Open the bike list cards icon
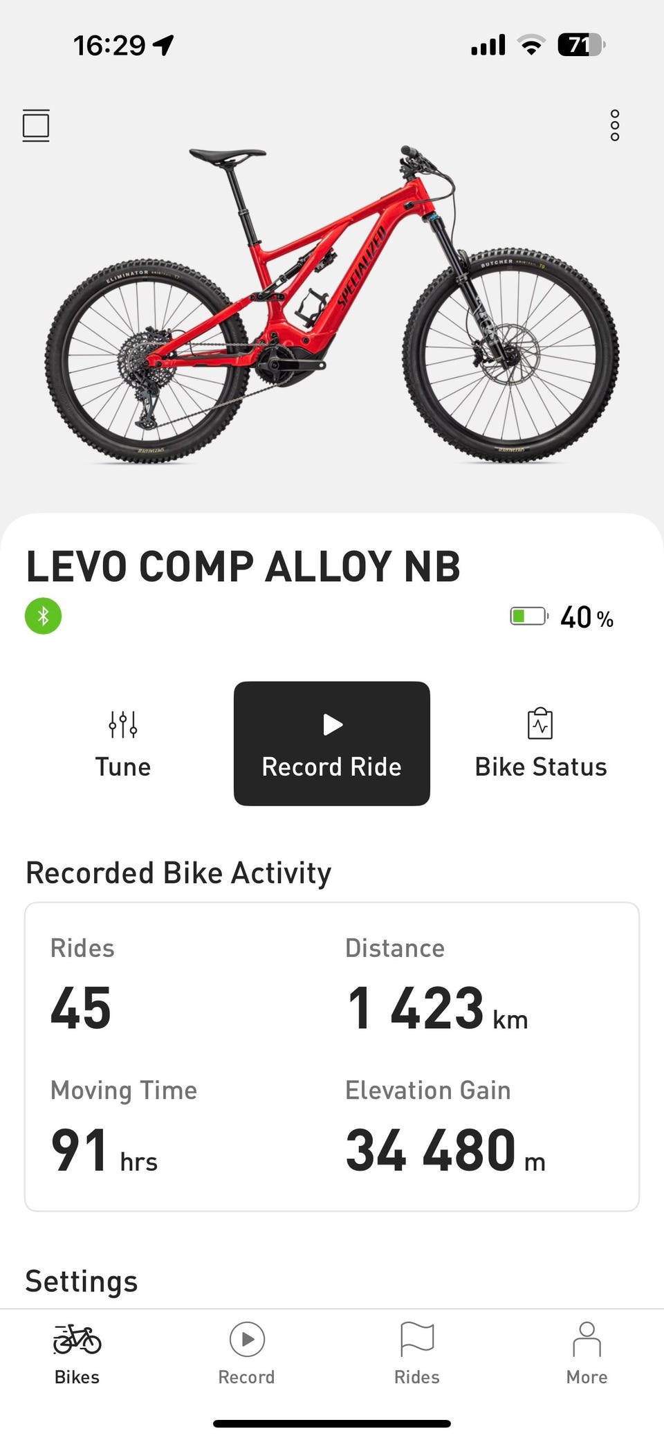664x1440 pixels. point(36,125)
